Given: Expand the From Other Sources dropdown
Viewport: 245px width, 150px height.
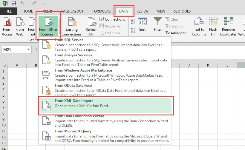Looking at the screenshot, I should click(x=48, y=27).
